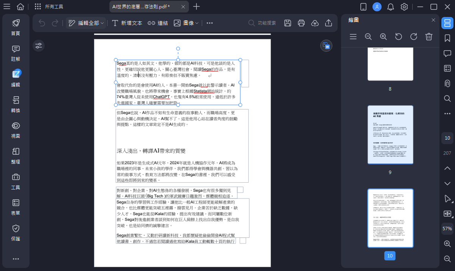
Task: Delete selected page trash icon
Action: tap(429, 37)
